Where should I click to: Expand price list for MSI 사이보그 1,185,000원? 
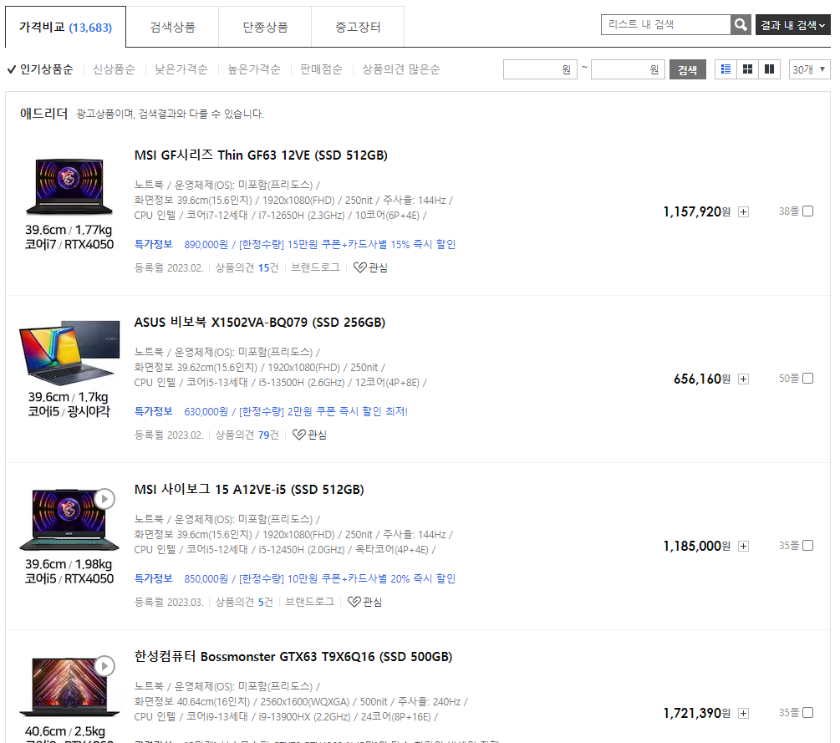pyautogui.click(x=743, y=547)
